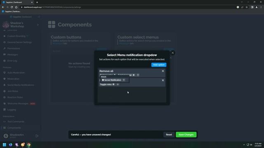This screenshot has height=148, width=264.
Task: Open the Toggle roles action settings gear
Action: click(x=113, y=84)
